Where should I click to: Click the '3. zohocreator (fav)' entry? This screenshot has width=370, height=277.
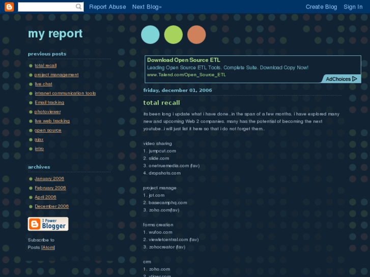(164, 247)
